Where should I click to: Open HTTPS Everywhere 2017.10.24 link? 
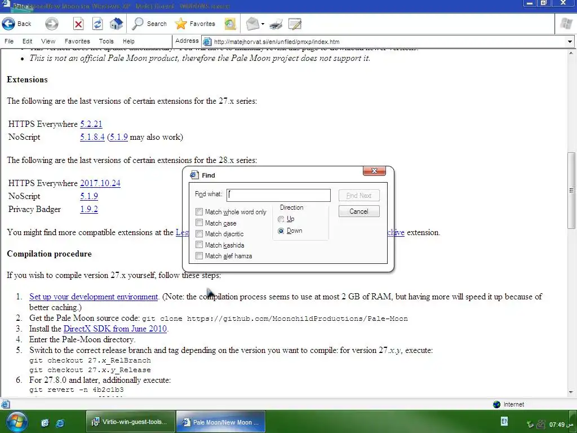click(100, 183)
